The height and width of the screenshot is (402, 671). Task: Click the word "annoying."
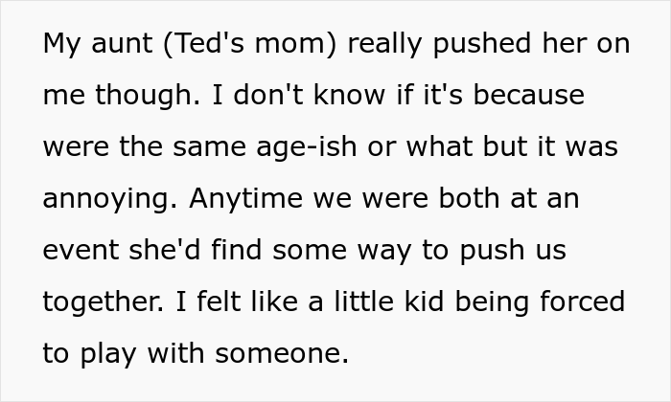click(110, 199)
